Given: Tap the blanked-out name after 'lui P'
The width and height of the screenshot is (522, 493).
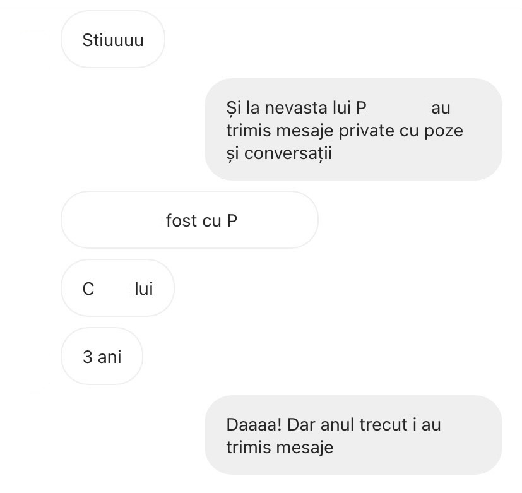Looking at the screenshot, I should 398,108.
